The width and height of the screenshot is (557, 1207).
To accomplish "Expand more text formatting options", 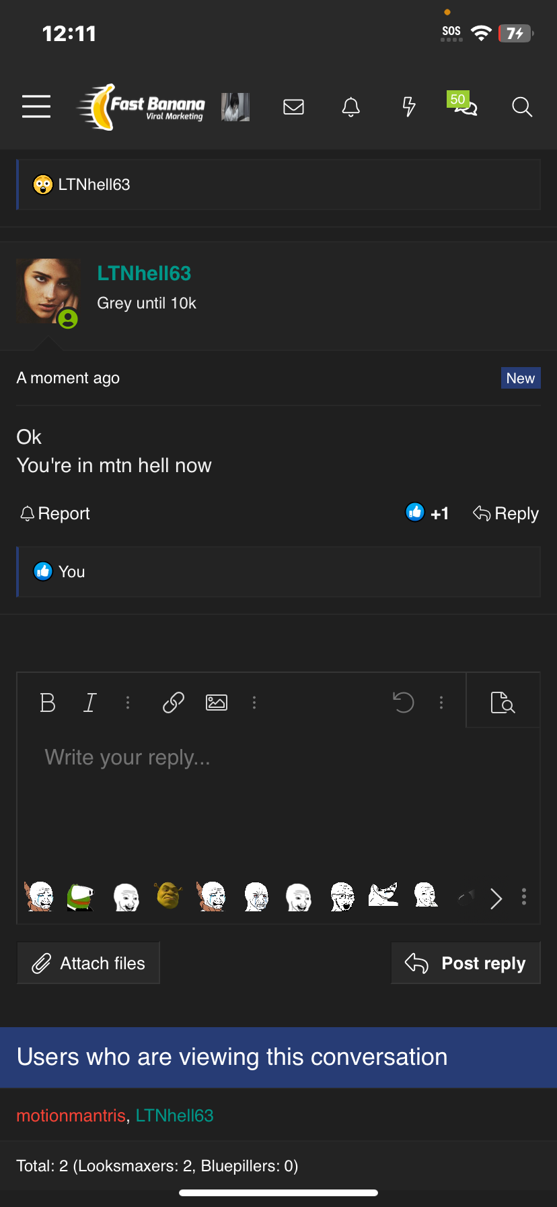I will pos(128,703).
